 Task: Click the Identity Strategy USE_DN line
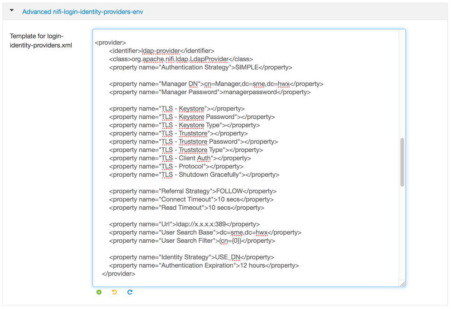tap(191, 257)
